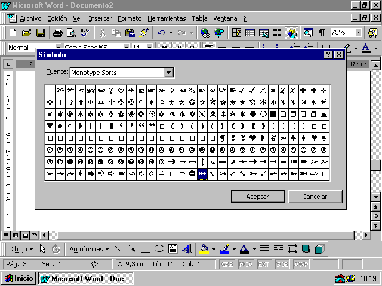Viewport: 382px width, 286px height.
Task: Switch to Outline view button
Action: pos(35,235)
